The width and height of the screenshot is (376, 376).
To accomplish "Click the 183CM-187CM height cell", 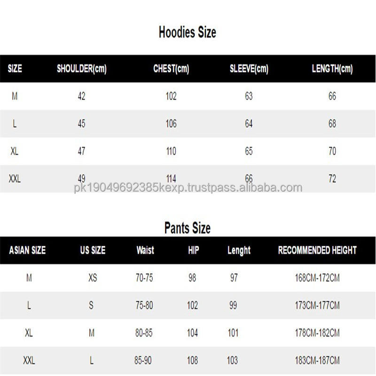I will tap(317, 361).
